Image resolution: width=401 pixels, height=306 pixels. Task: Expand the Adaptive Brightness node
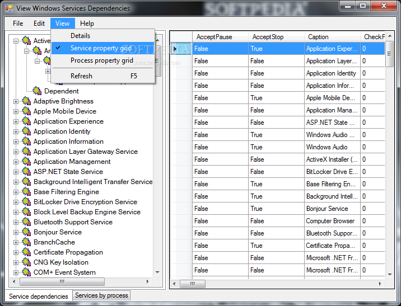point(16,101)
